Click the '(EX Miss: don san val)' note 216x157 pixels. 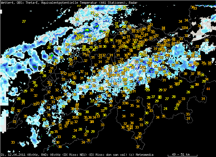tap(108, 155)
